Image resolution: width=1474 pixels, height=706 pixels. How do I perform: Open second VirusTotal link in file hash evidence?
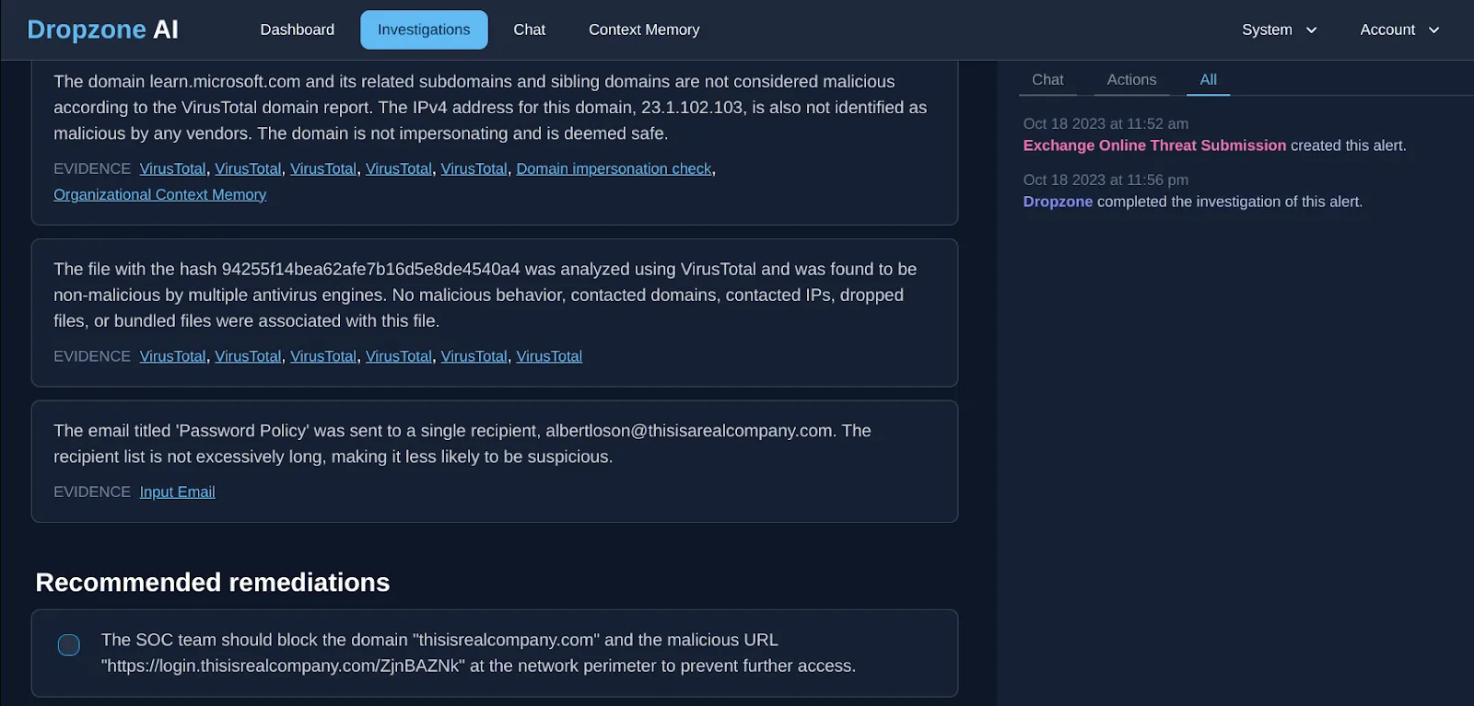pos(248,356)
